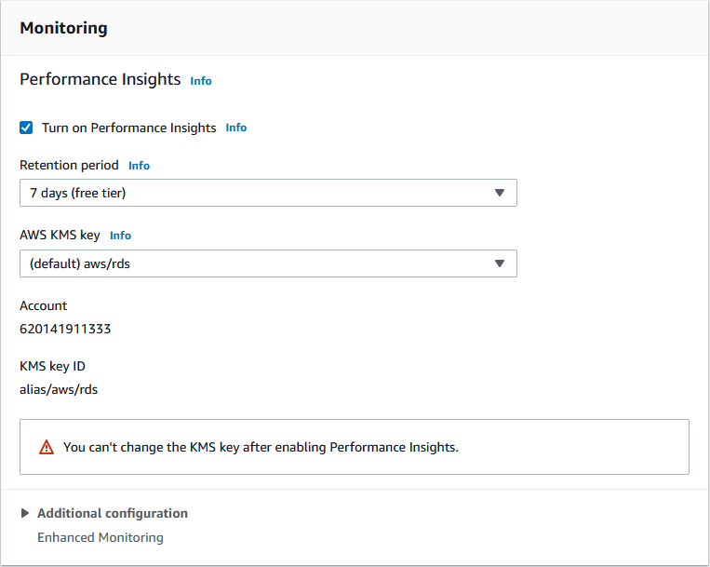Click the account number 620141911333
The width and height of the screenshot is (710, 567).
(x=65, y=329)
